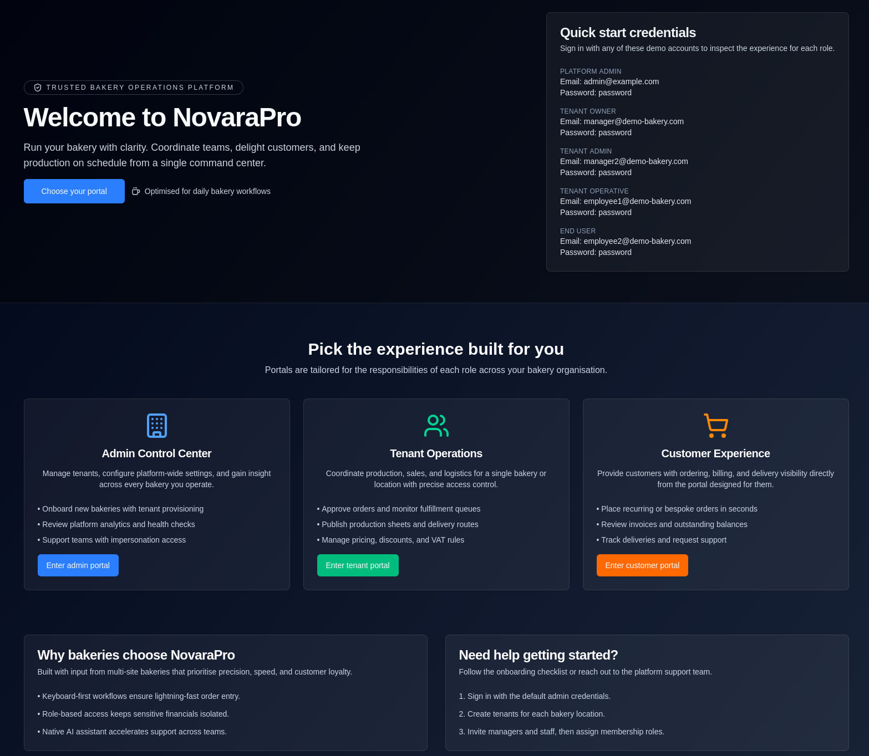Click the shield icon in the trusted platform badge
This screenshot has width=869, height=756.
click(x=38, y=88)
